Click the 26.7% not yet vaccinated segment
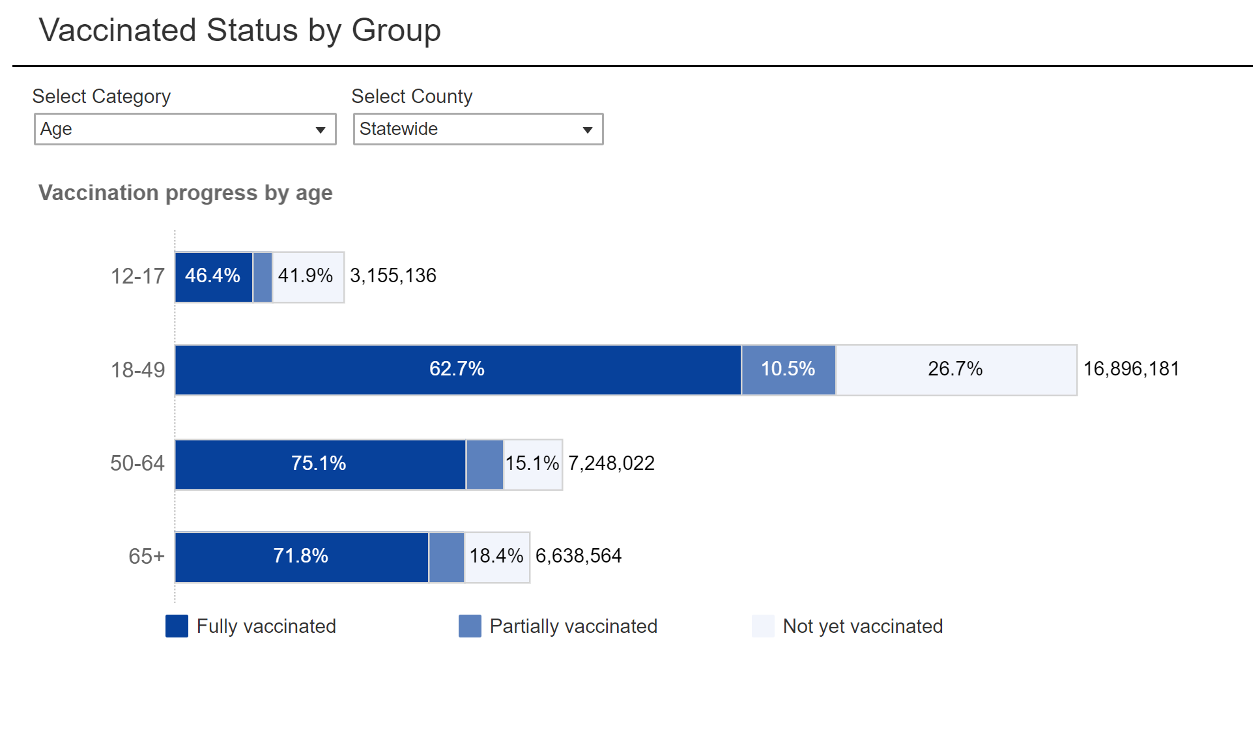 956,370
